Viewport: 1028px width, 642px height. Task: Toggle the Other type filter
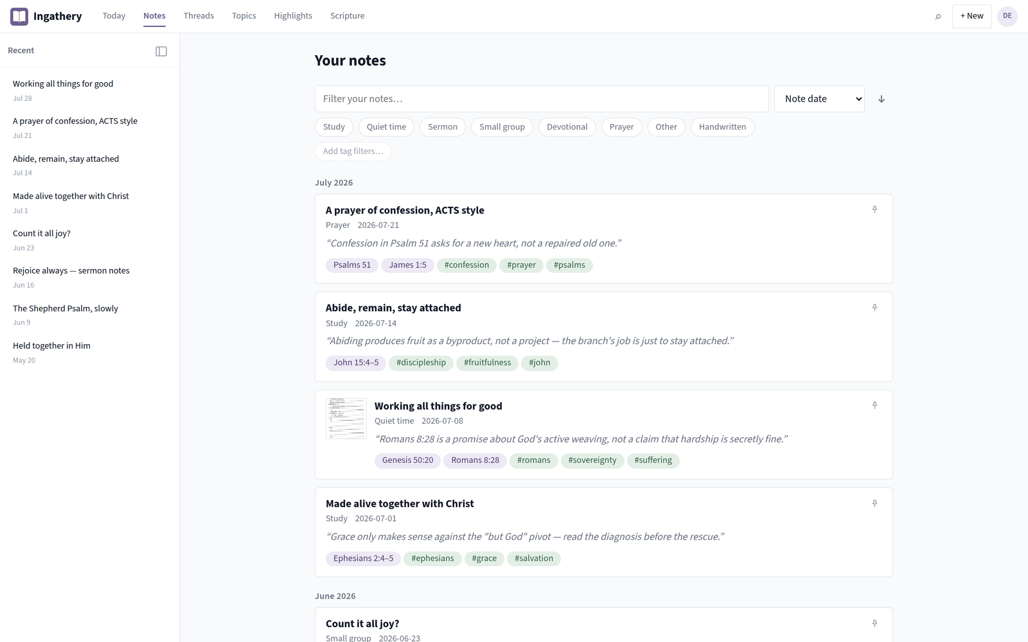coord(666,127)
